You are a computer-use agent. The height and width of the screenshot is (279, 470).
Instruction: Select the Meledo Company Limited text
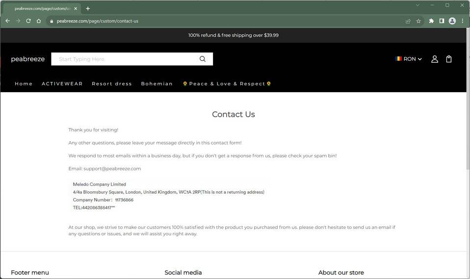(99, 184)
